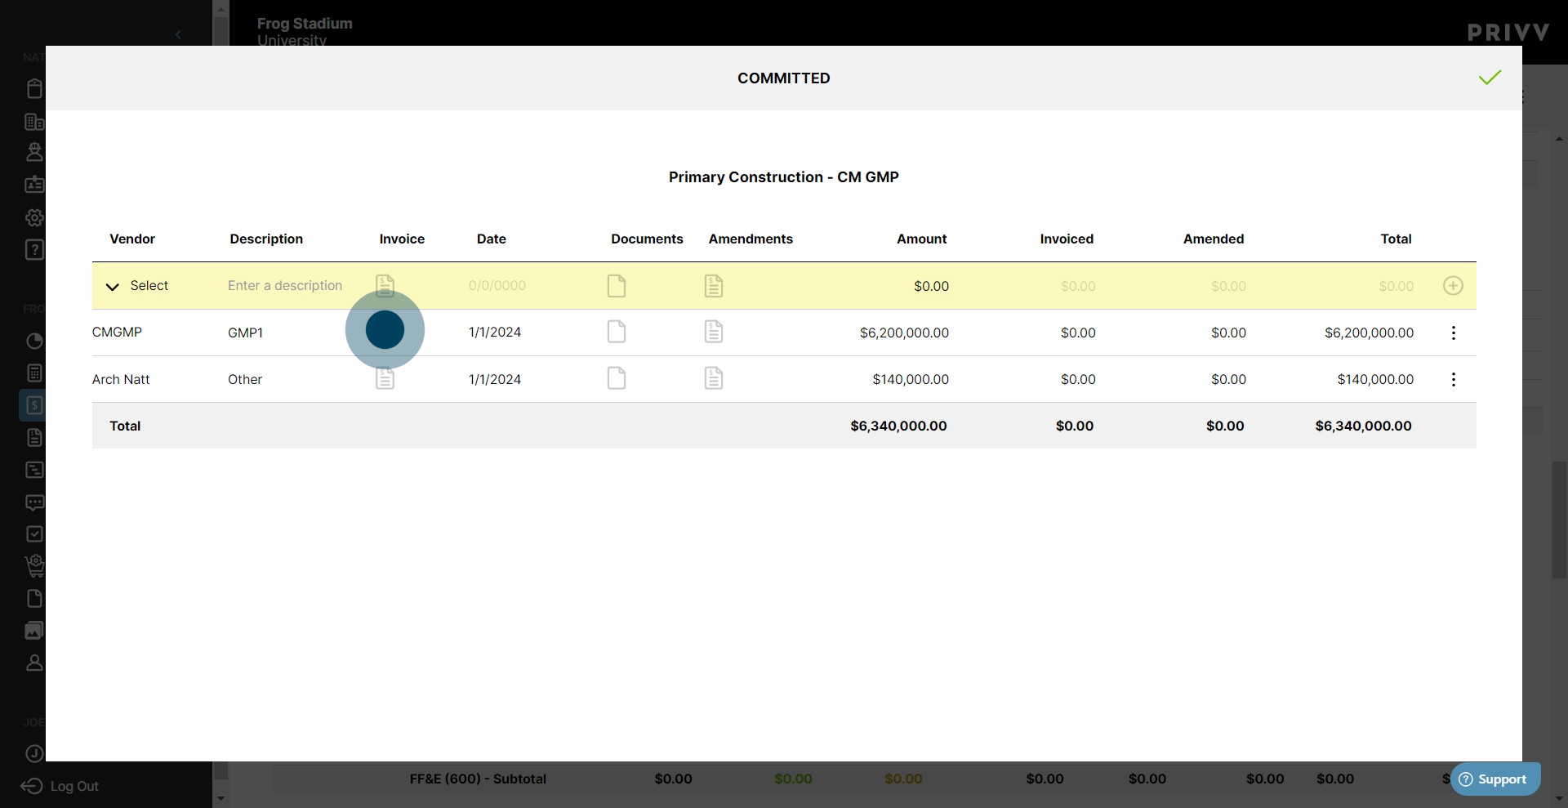Click the $6,340,000.00 total amount cell

[x=898, y=426]
